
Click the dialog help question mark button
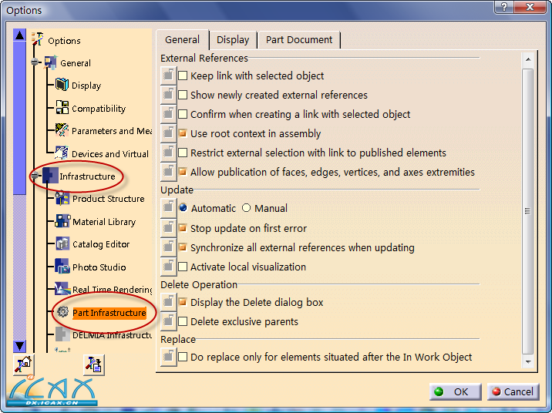tap(504, 7)
